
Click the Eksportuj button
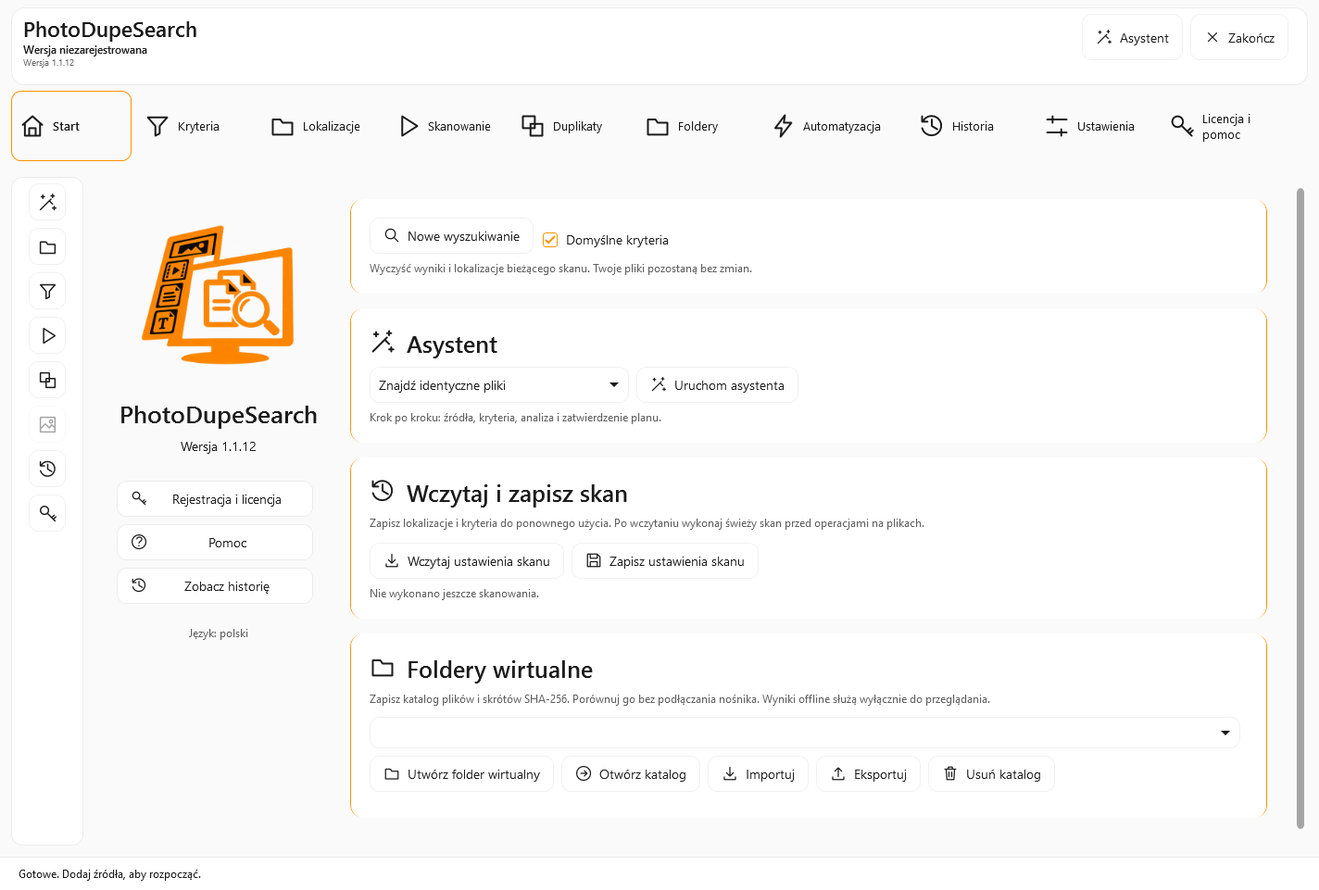[x=869, y=774]
